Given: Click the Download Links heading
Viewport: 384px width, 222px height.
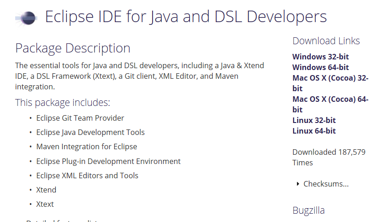Looking at the screenshot, I should click(326, 41).
